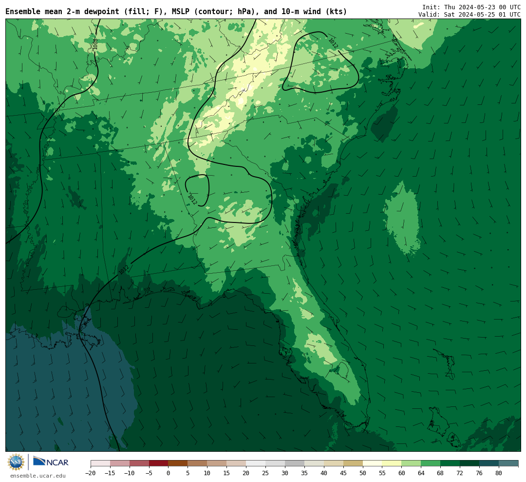Screen dimensions: 526x482
Task: Pick the pink swatch between -15 and -10
Action: pos(120,463)
